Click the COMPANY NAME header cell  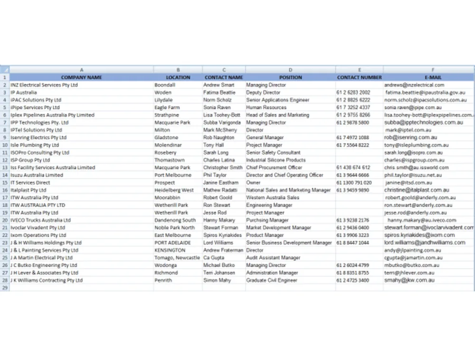click(x=82, y=77)
